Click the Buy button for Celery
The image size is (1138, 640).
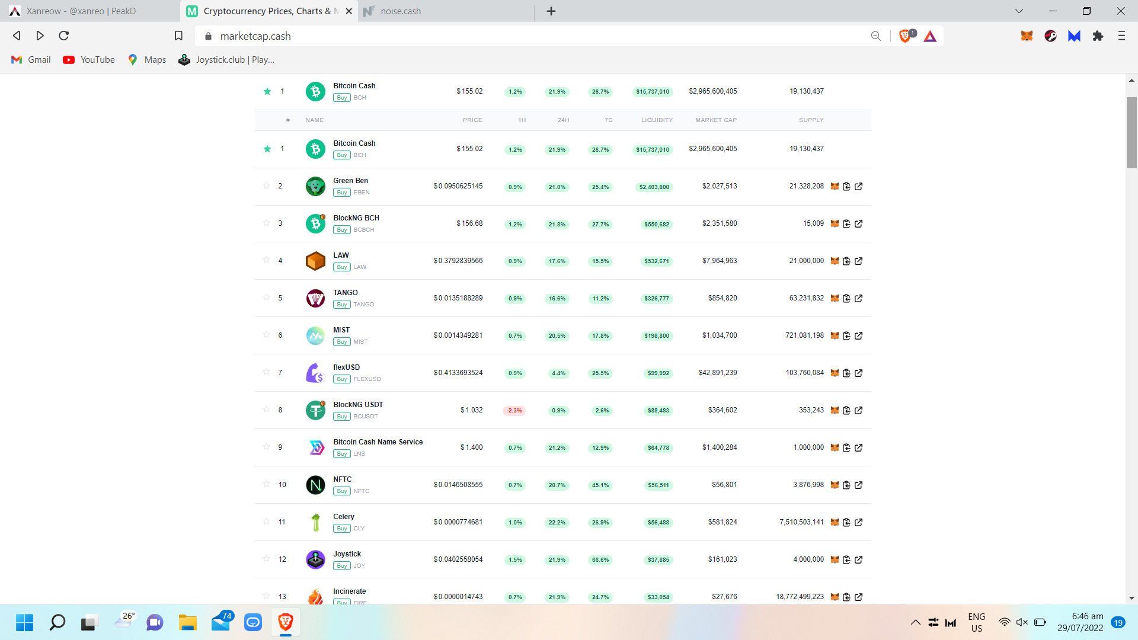(342, 529)
